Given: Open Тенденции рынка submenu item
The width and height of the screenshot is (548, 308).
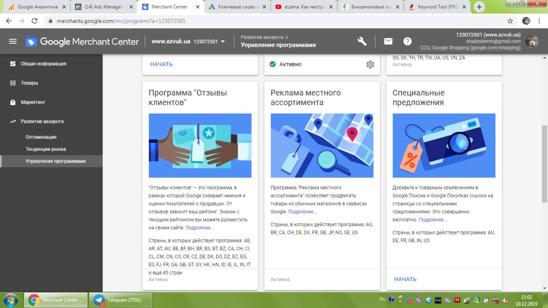Looking at the screenshot, I should (x=46, y=149).
